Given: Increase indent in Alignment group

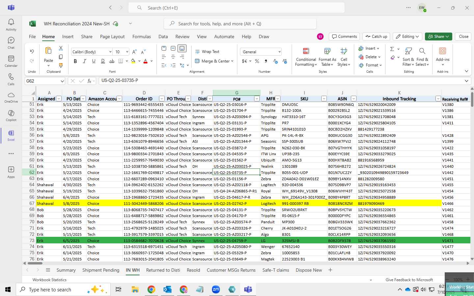Looking at the screenshot, I should tap(173, 65).
